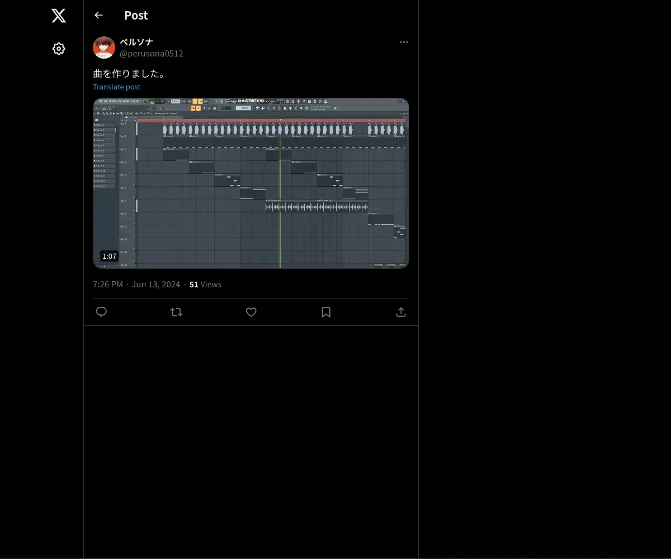Open the X logo home link
The width and height of the screenshot is (671, 559).
[x=59, y=16]
